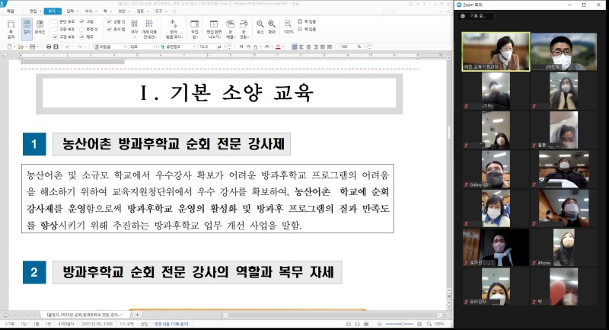
Task: Select the 격자 grid icon
Action: (x=134, y=27)
